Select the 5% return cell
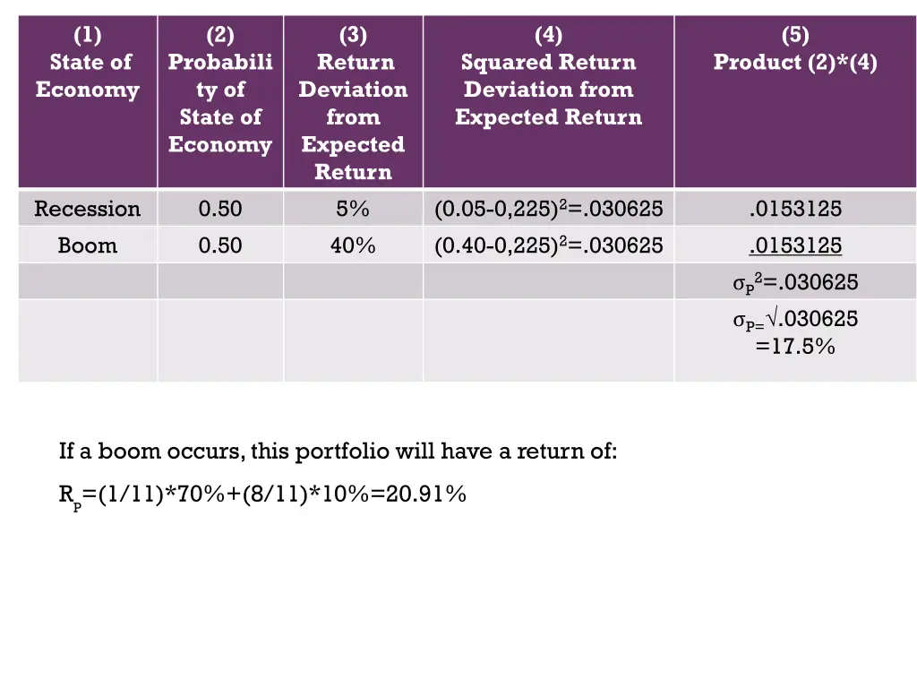The image size is (917, 688). tap(353, 209)
